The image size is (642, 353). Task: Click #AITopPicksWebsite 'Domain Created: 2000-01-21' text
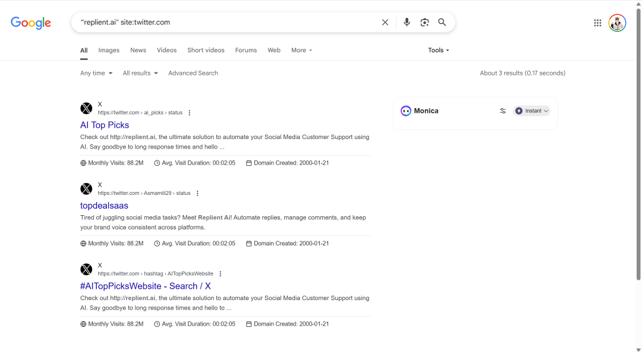coord(291,324)
